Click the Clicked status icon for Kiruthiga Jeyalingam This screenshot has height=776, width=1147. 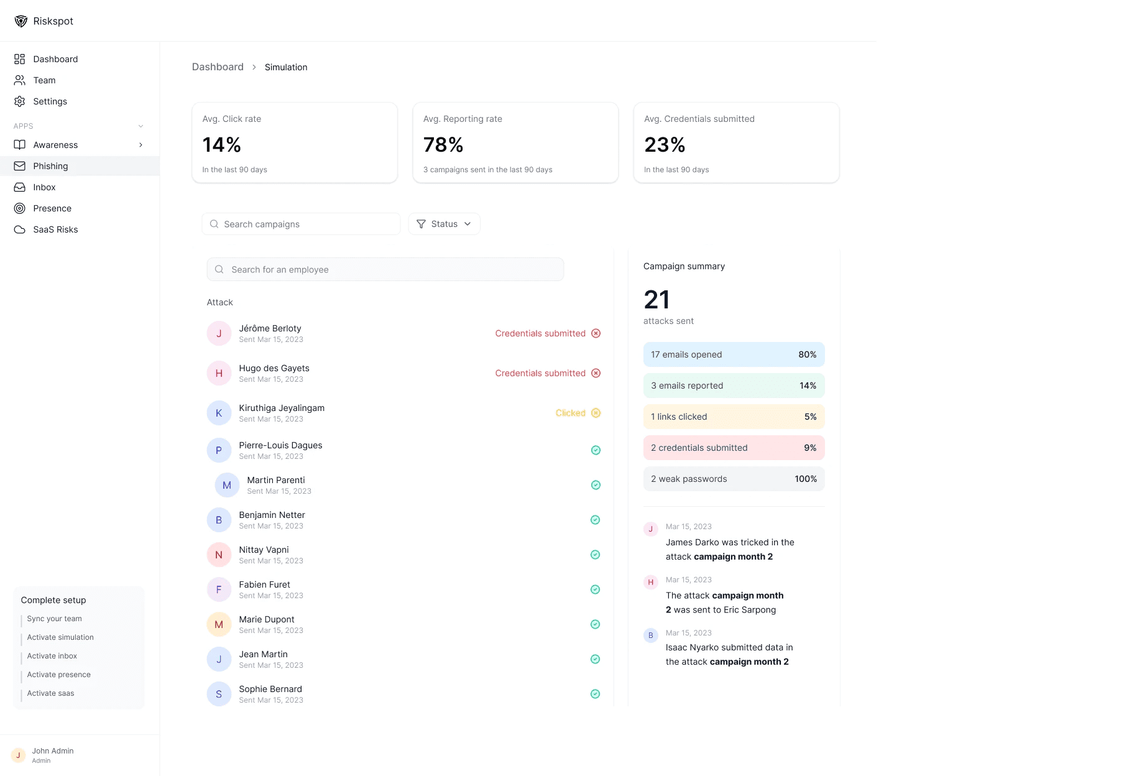pyautogui.click(x=596, y=413)
